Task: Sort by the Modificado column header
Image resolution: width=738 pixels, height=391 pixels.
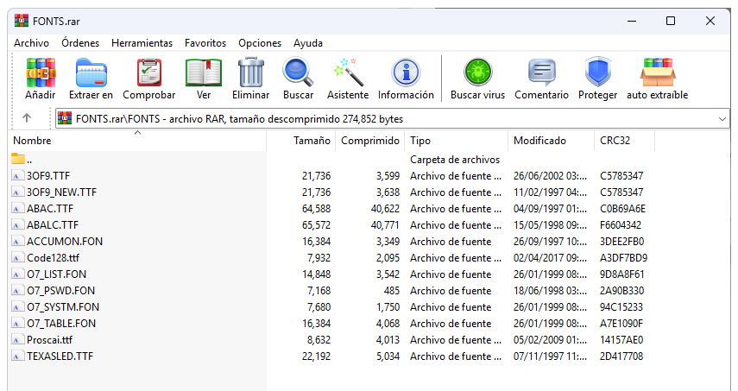Action: (552, 140)
